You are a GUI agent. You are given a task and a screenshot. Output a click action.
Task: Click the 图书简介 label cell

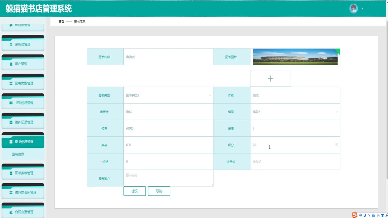pyautogui.click(x=105, y=178)
